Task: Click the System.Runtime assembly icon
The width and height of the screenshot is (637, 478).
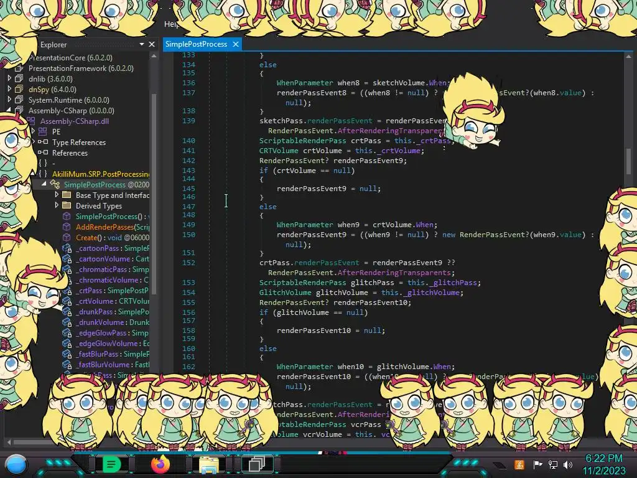Action: coord(19,100)
